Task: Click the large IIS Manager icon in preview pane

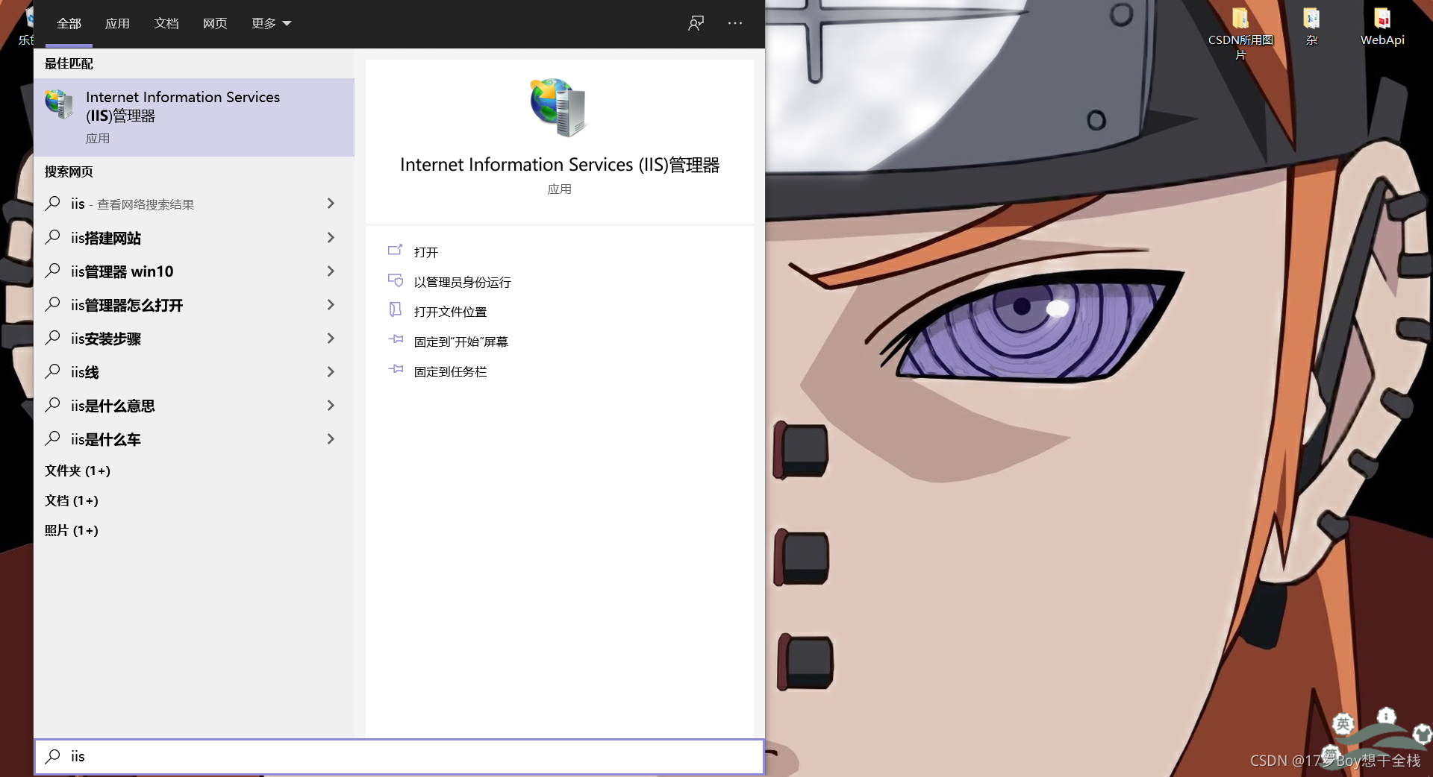Action: [559, 107]
